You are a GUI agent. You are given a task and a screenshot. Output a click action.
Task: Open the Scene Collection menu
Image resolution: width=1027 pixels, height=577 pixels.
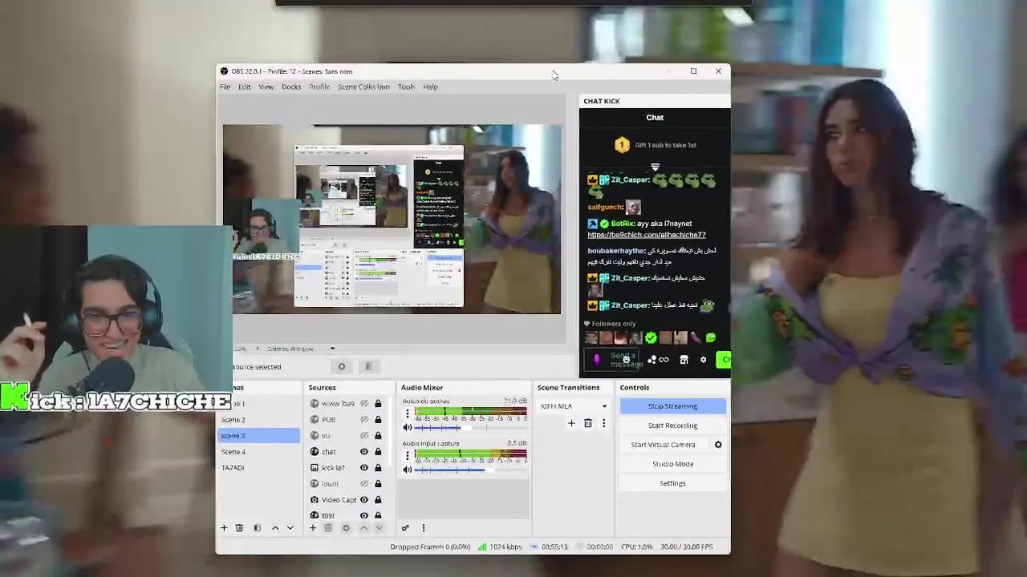[363, 87]
